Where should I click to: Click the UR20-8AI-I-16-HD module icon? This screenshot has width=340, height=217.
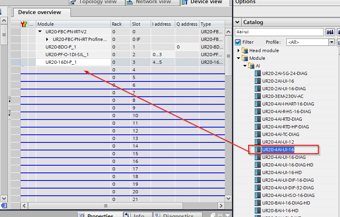tap(257, 211)
